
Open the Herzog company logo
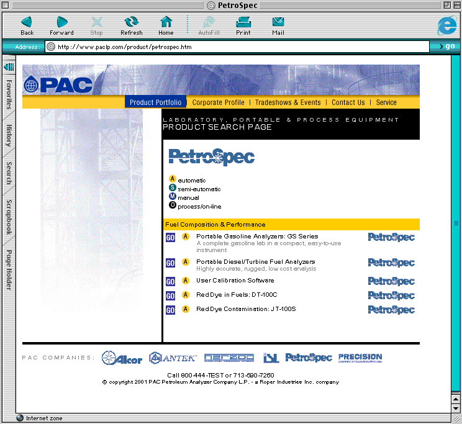229,358
